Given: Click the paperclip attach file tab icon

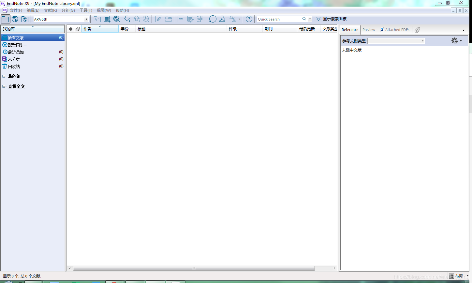Looking at the screenshot, I should pos(417,30).
